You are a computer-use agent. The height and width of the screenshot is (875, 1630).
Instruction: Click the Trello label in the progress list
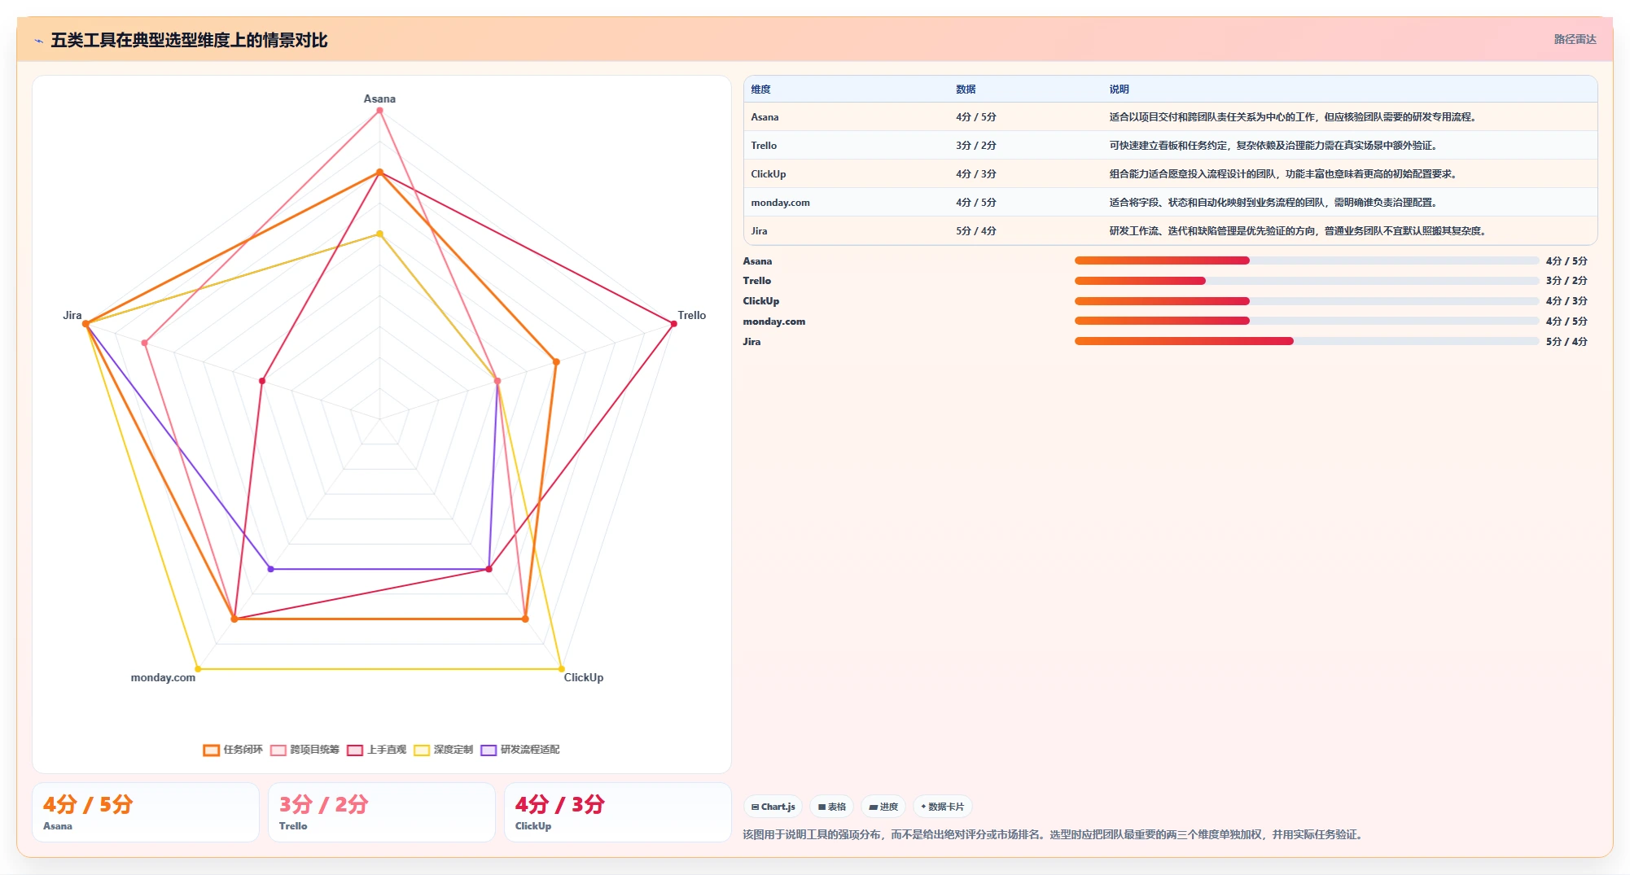tap(756, 281)
